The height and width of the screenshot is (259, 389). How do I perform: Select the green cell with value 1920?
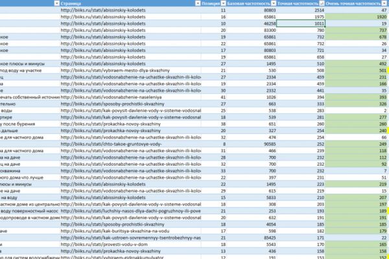pos(357,17)
